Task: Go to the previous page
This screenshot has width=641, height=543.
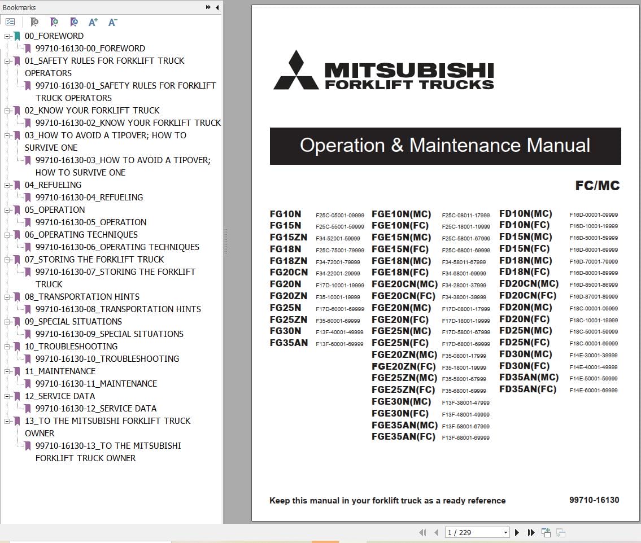Action: 436,532
